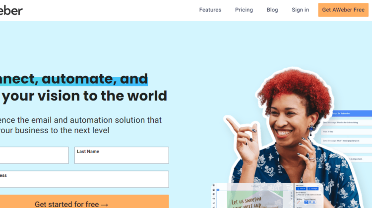
Task: Select the last column alignment icon
Action: point(314,202)
